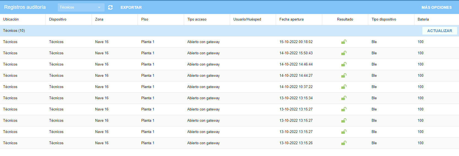This screenshot has width=459, height=156.
Task: Click the unlock icon for 14-10-2022 10:37:22
Action: click(344, 87)
